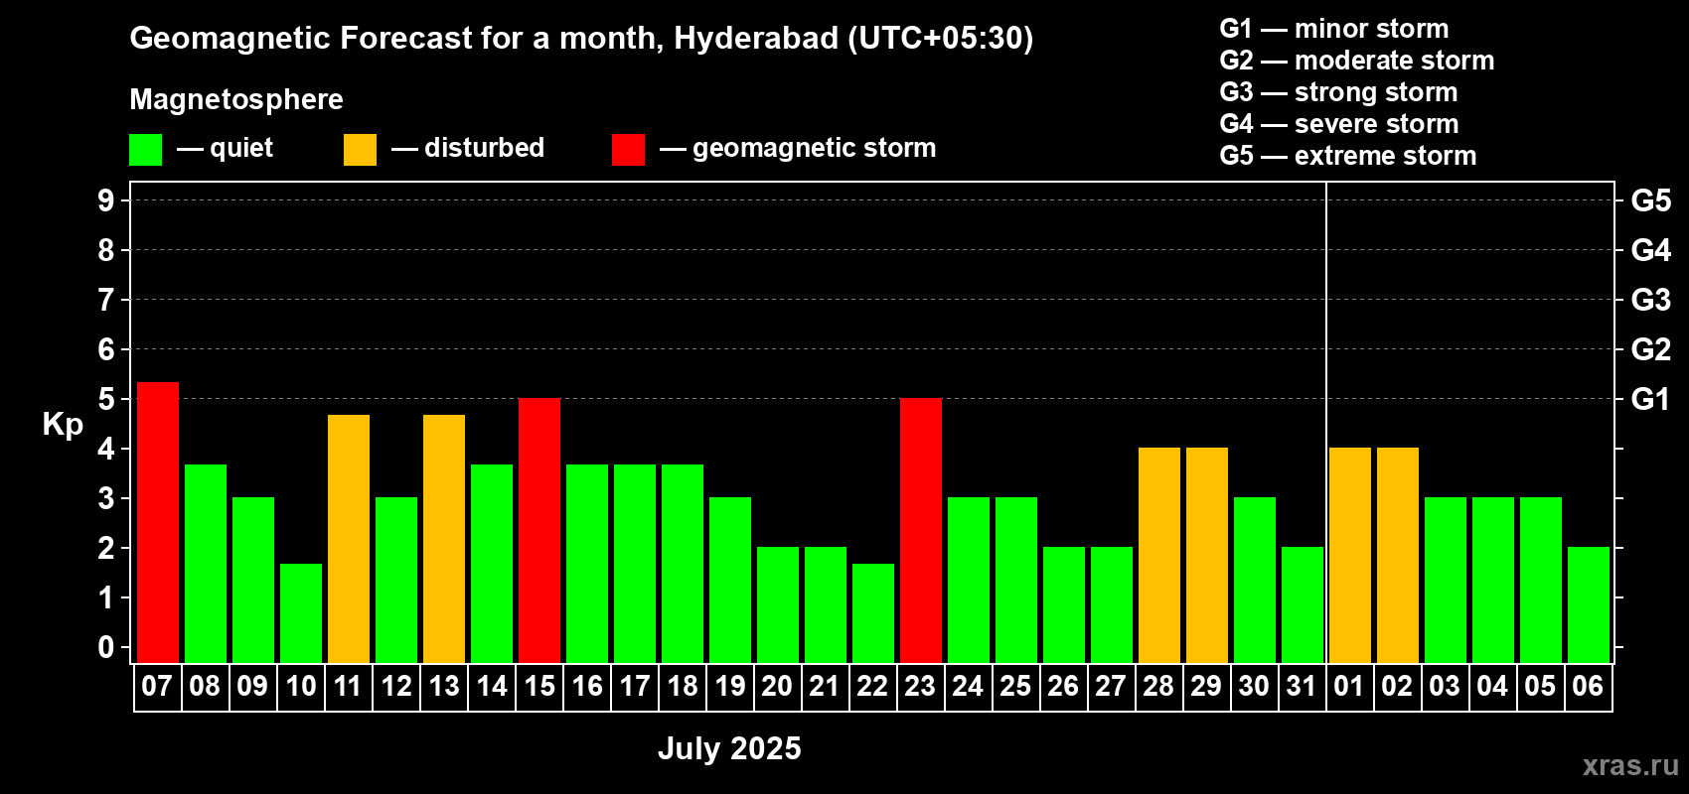The height and width of the screenshot is (794, 1689).
Task: Click the 'July 2025' month label
Action: pos(729,748)
